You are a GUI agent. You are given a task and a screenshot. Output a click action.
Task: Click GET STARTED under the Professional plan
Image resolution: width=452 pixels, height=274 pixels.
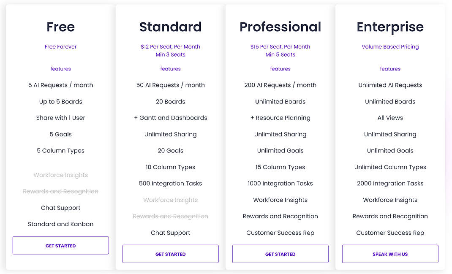pos(280,254)
